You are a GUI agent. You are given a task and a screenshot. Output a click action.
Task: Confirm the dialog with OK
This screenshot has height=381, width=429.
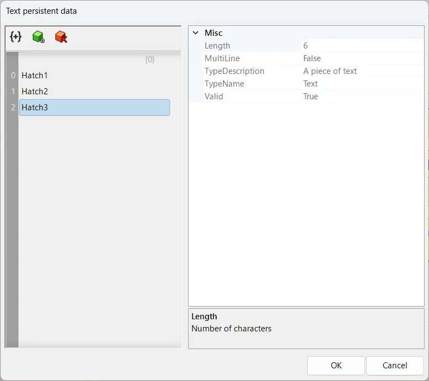336,366
